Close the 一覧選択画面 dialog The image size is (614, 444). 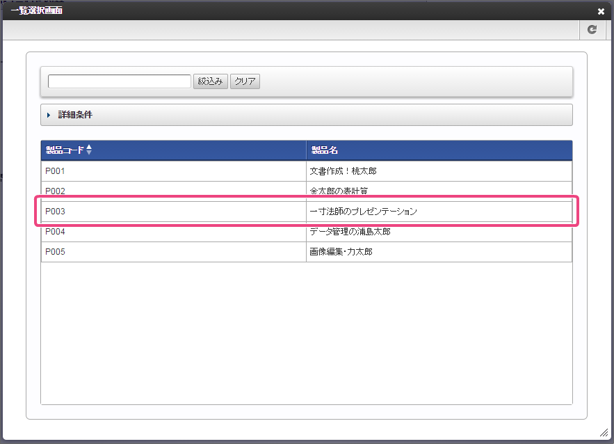pos(601,11)
